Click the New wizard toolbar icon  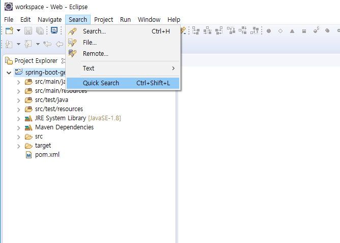pos(9,31)
